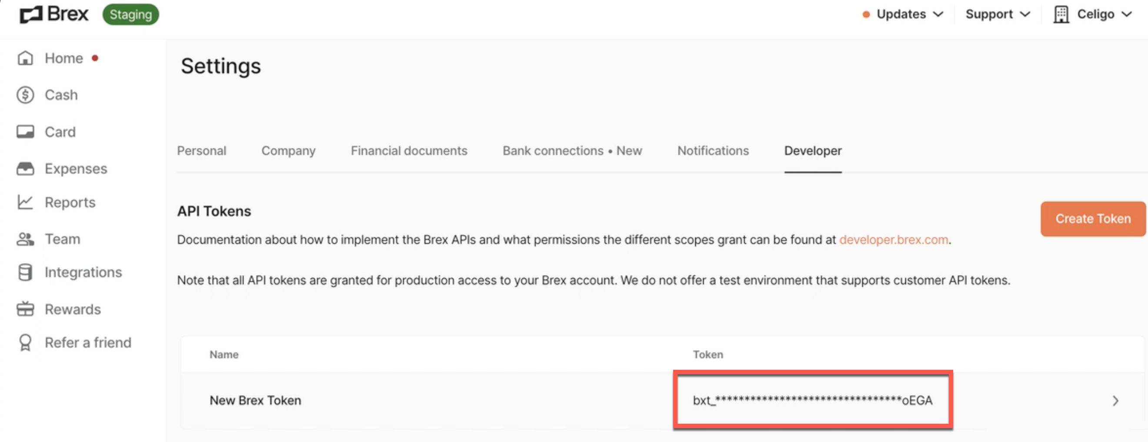Switch to the Personal tab

201,151
